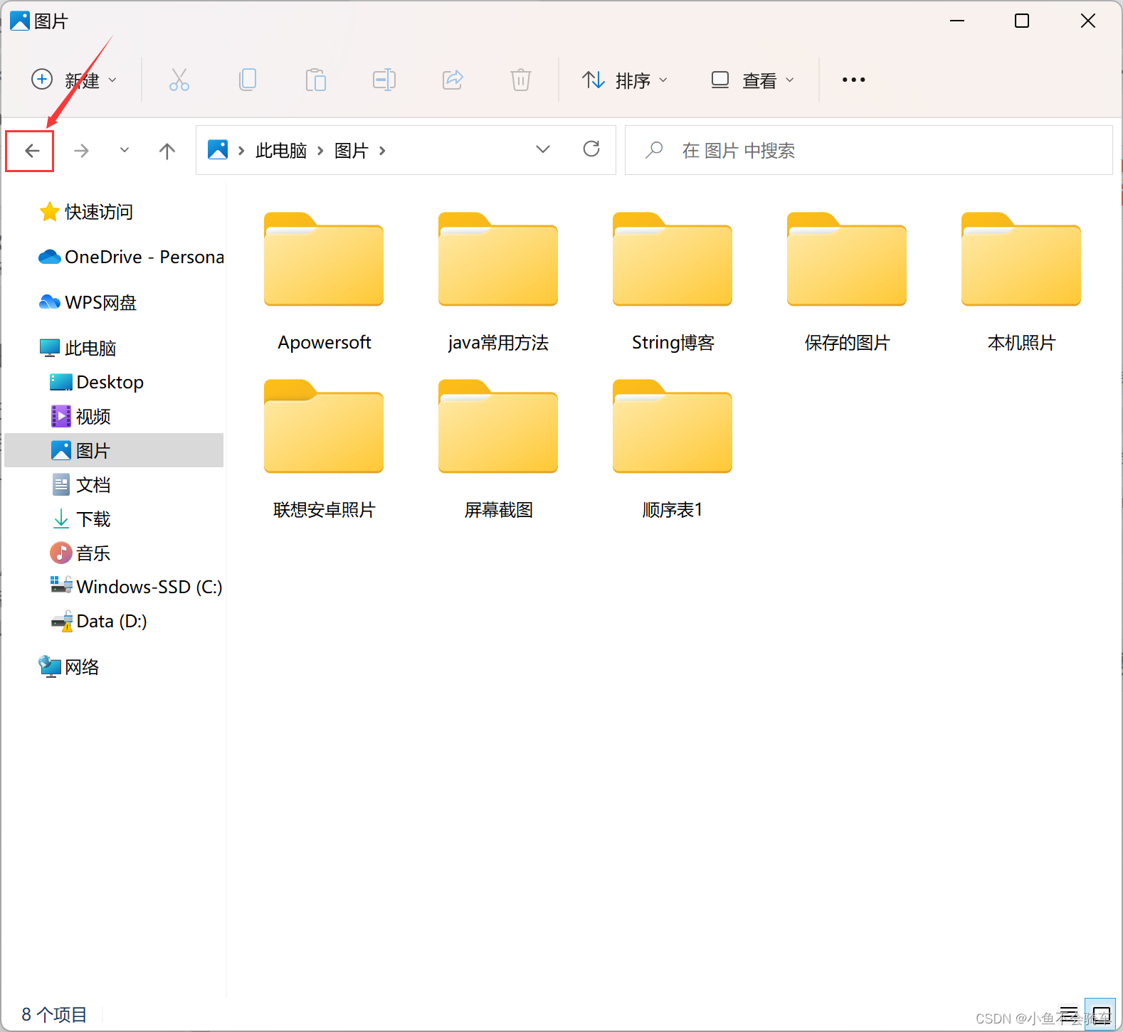
Task: Refresh the current folder view
Action: (x=591, y=149)
